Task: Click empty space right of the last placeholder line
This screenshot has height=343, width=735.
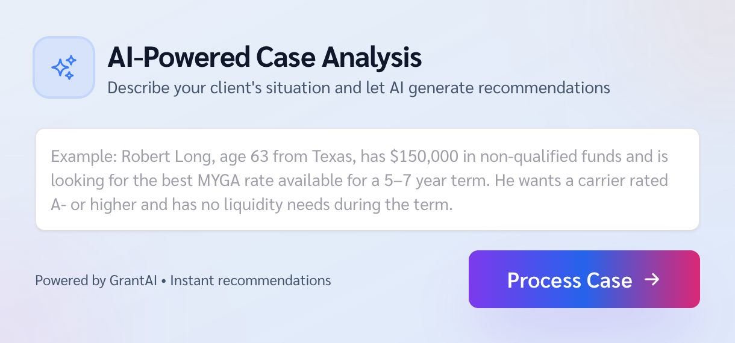Action: (572, 205)
